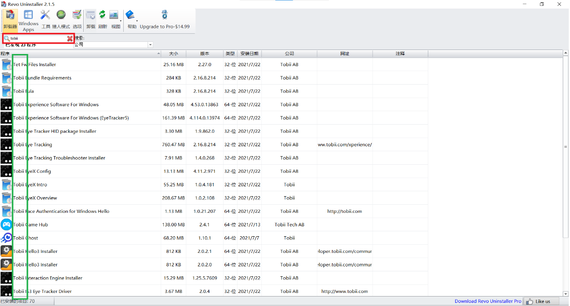Viewport: 570px width, 306px height.
Task: Click the 1.0.21.207 version cell
Action: click(x=204, y=211)
